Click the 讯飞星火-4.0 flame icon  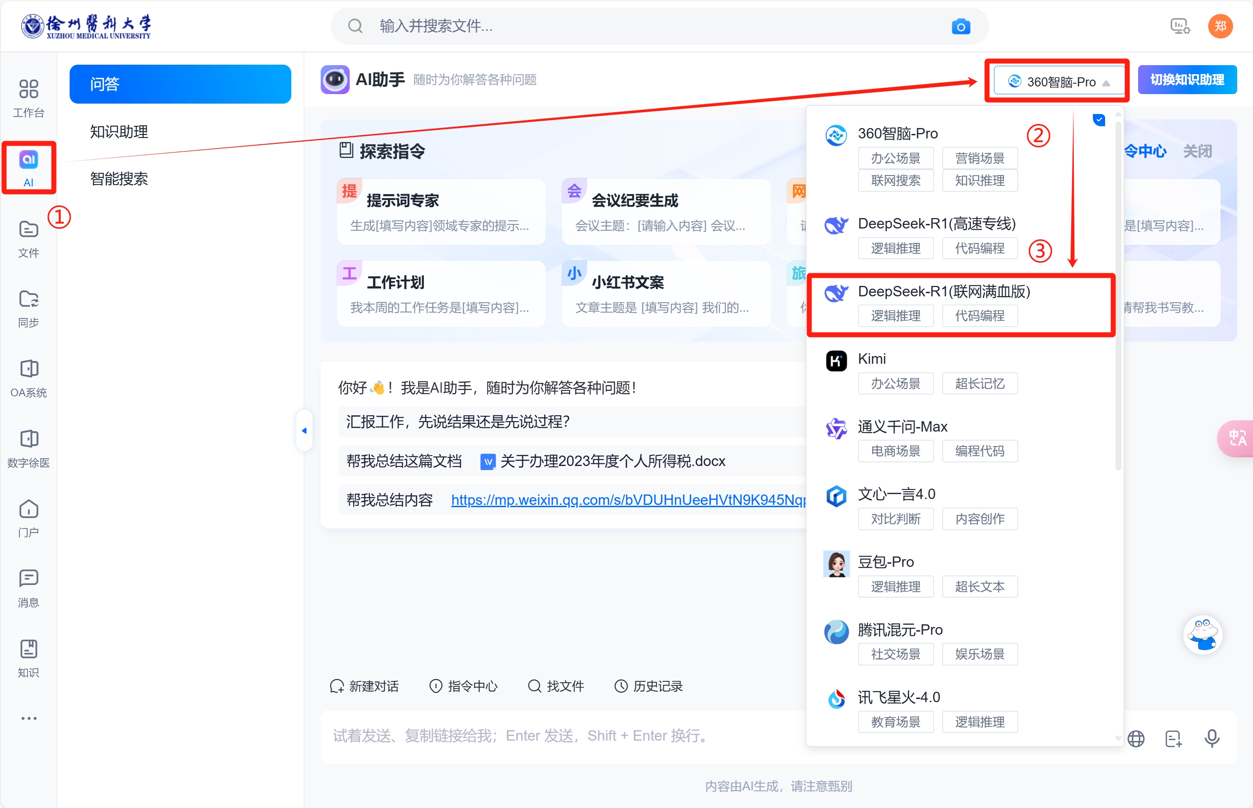[836, 699]
